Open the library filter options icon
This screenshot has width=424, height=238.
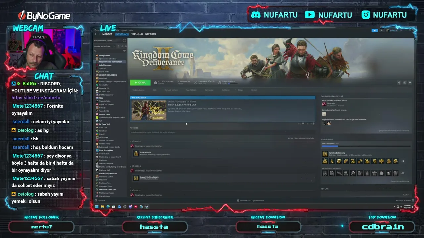click(124, 51)
